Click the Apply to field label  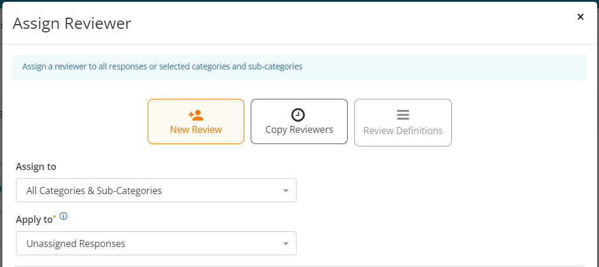(x=34, y=219)
